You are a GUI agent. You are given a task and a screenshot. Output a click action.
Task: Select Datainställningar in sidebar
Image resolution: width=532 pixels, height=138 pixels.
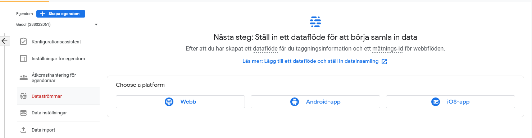click(x=58, y=113)
